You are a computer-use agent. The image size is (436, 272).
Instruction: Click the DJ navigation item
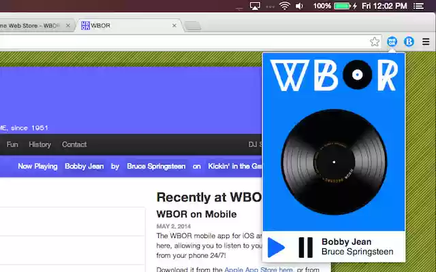click(x=255, y=144)
